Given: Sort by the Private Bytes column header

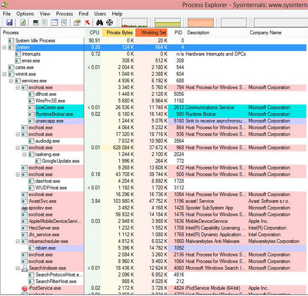Looking at the screenshot, I should pos(118,33).
